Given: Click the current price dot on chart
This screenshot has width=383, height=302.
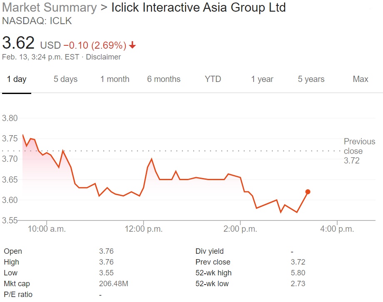Looking at the screenshot, I should (308, 192).
